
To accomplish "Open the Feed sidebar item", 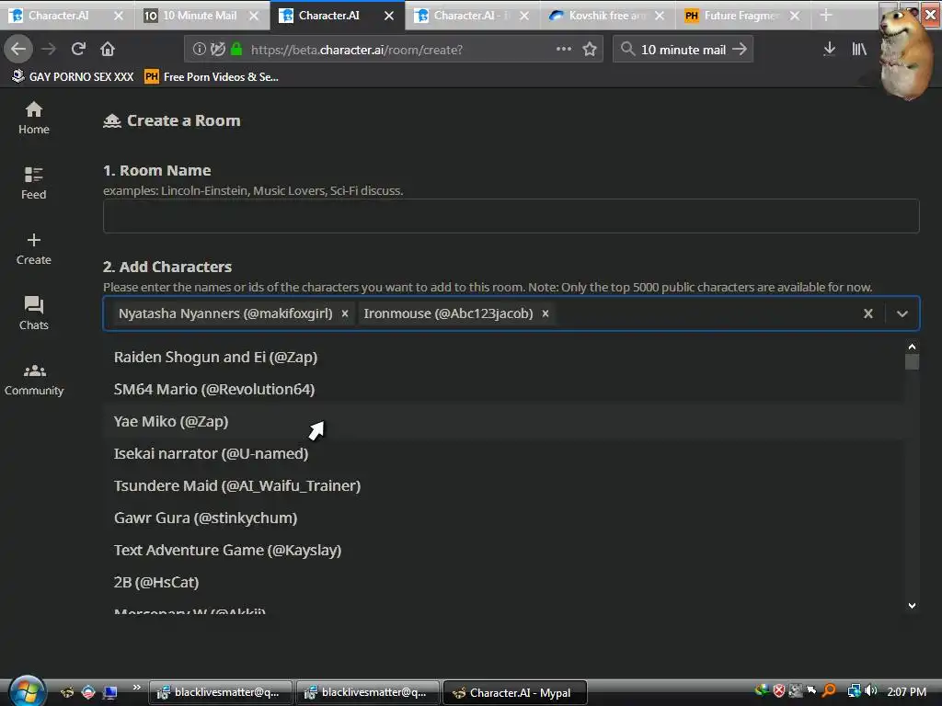I will [34, 183].
